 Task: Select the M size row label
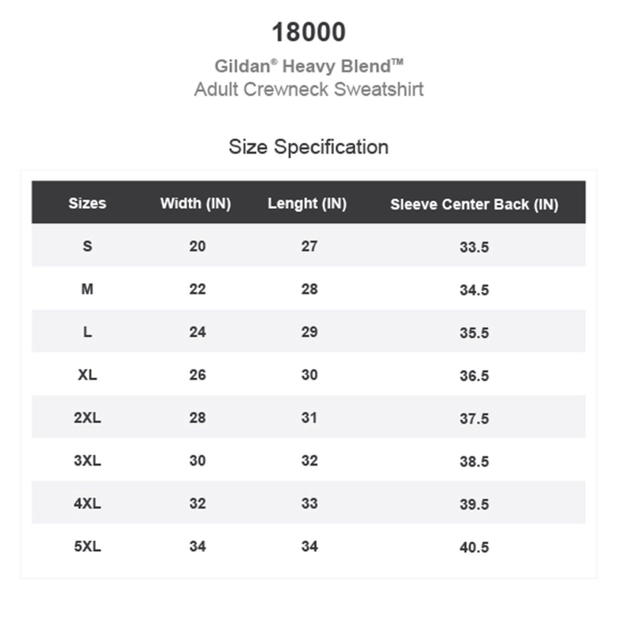pos(87,290)
